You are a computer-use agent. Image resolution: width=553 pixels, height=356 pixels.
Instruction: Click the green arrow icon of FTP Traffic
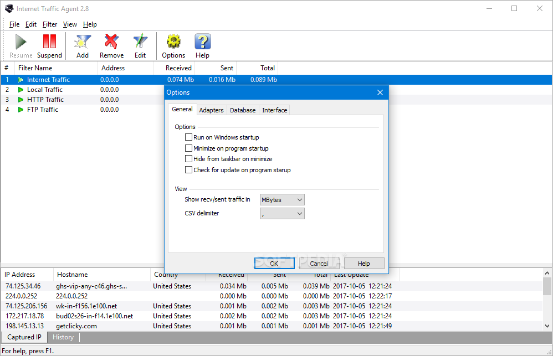(x=21, y=110)
